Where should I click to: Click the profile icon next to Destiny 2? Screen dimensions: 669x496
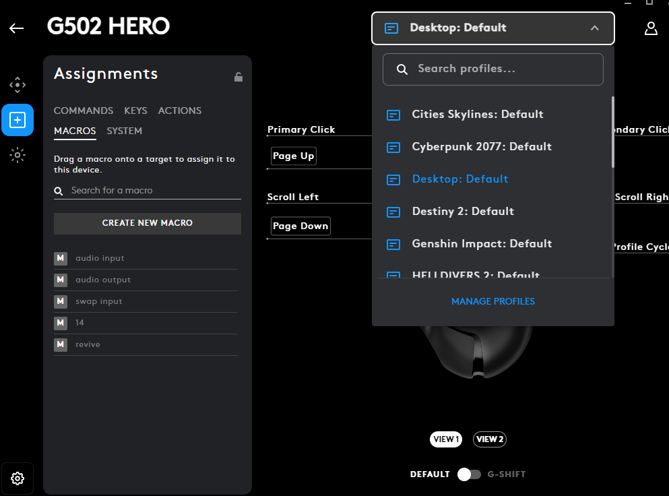pos(393,212)
